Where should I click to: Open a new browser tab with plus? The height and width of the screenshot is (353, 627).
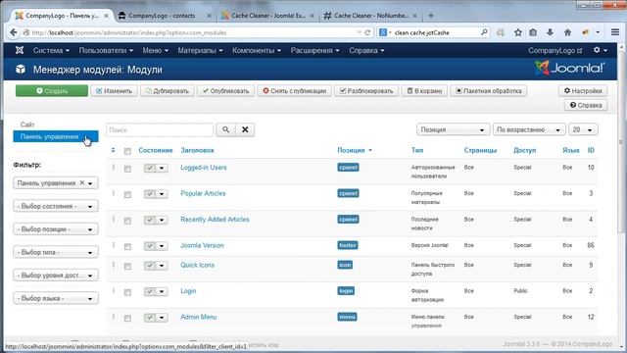pos(431,16)
